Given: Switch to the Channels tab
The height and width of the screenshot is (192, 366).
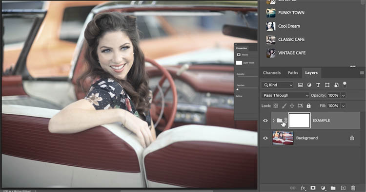Looking at the screenshot, I should (x=272, y=73).
